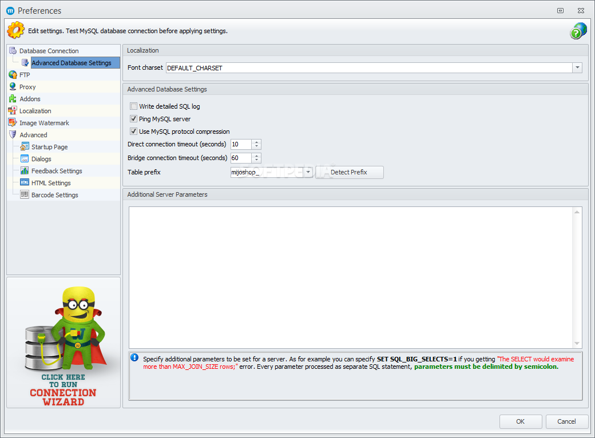Click the Preferences app logo icon
The image size is (595, 438).
click(10, 11)
